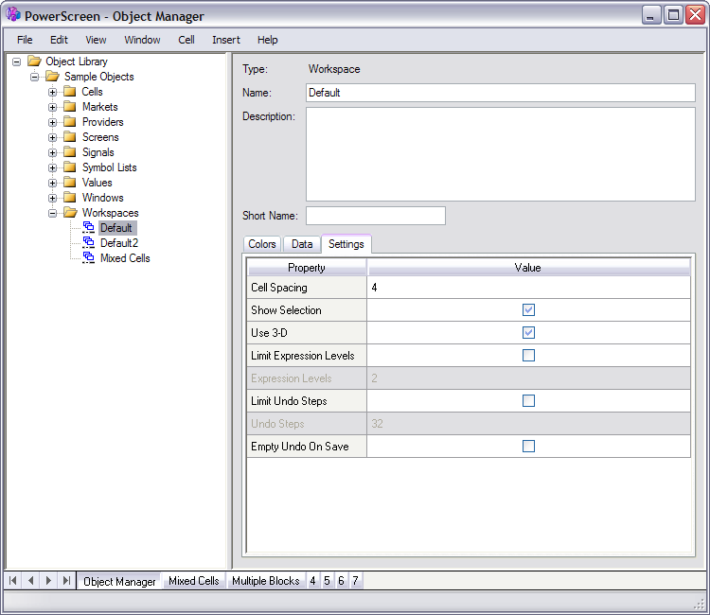Switch to the Colors tab
The width and height of the screenshot is (710, 615).
262,244
